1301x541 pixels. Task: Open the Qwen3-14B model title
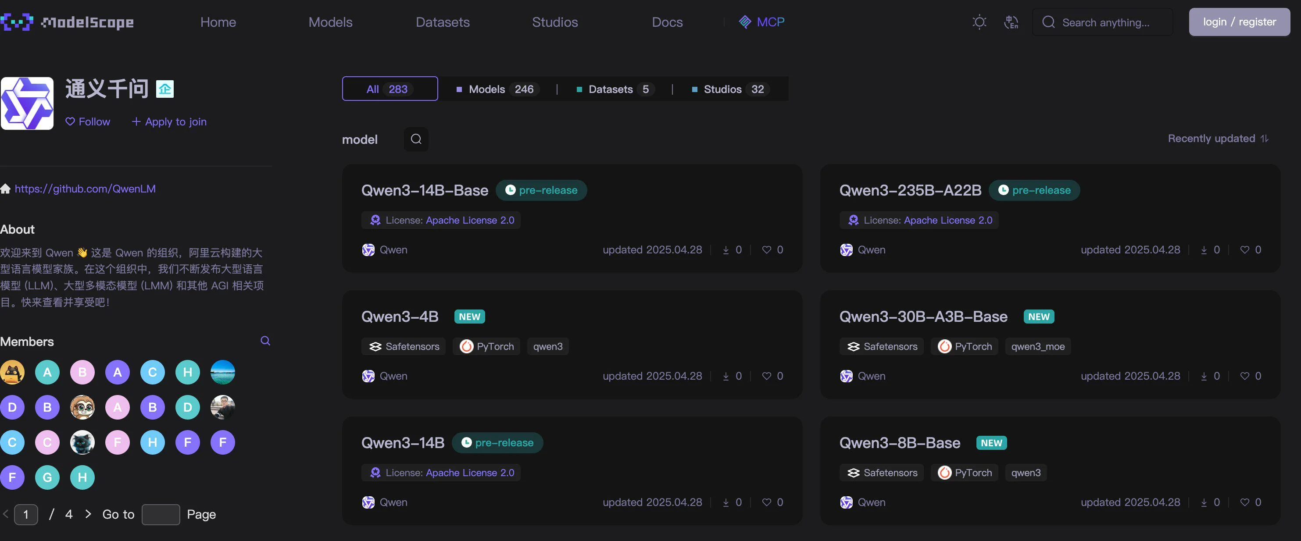(403, 443)
